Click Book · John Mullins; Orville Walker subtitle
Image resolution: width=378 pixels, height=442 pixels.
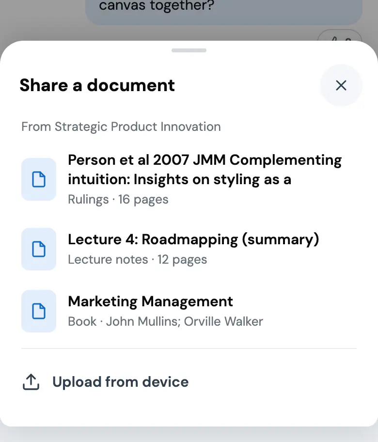[165, 322]
